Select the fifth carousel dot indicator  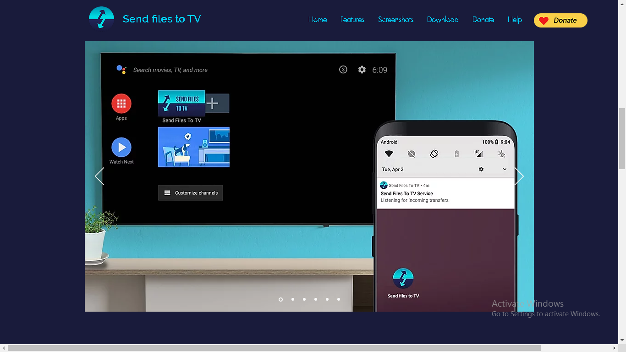pos(327,299)
